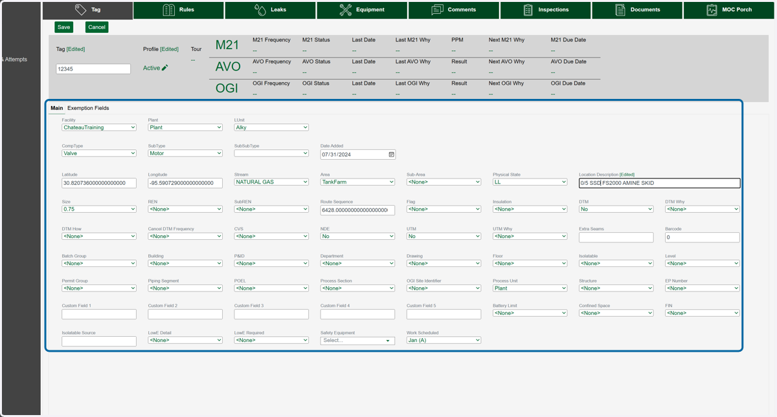The width and height of the screenshot is (777, 417).
Task: Click the Custom Field 1 input
Action: coord(99,314)
